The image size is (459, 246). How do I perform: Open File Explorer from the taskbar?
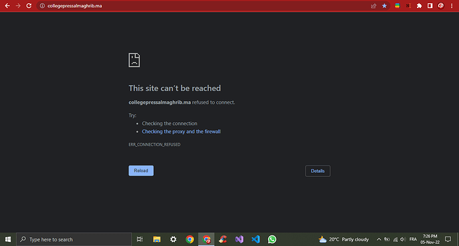pyautogui.click(x=156, y=239)
